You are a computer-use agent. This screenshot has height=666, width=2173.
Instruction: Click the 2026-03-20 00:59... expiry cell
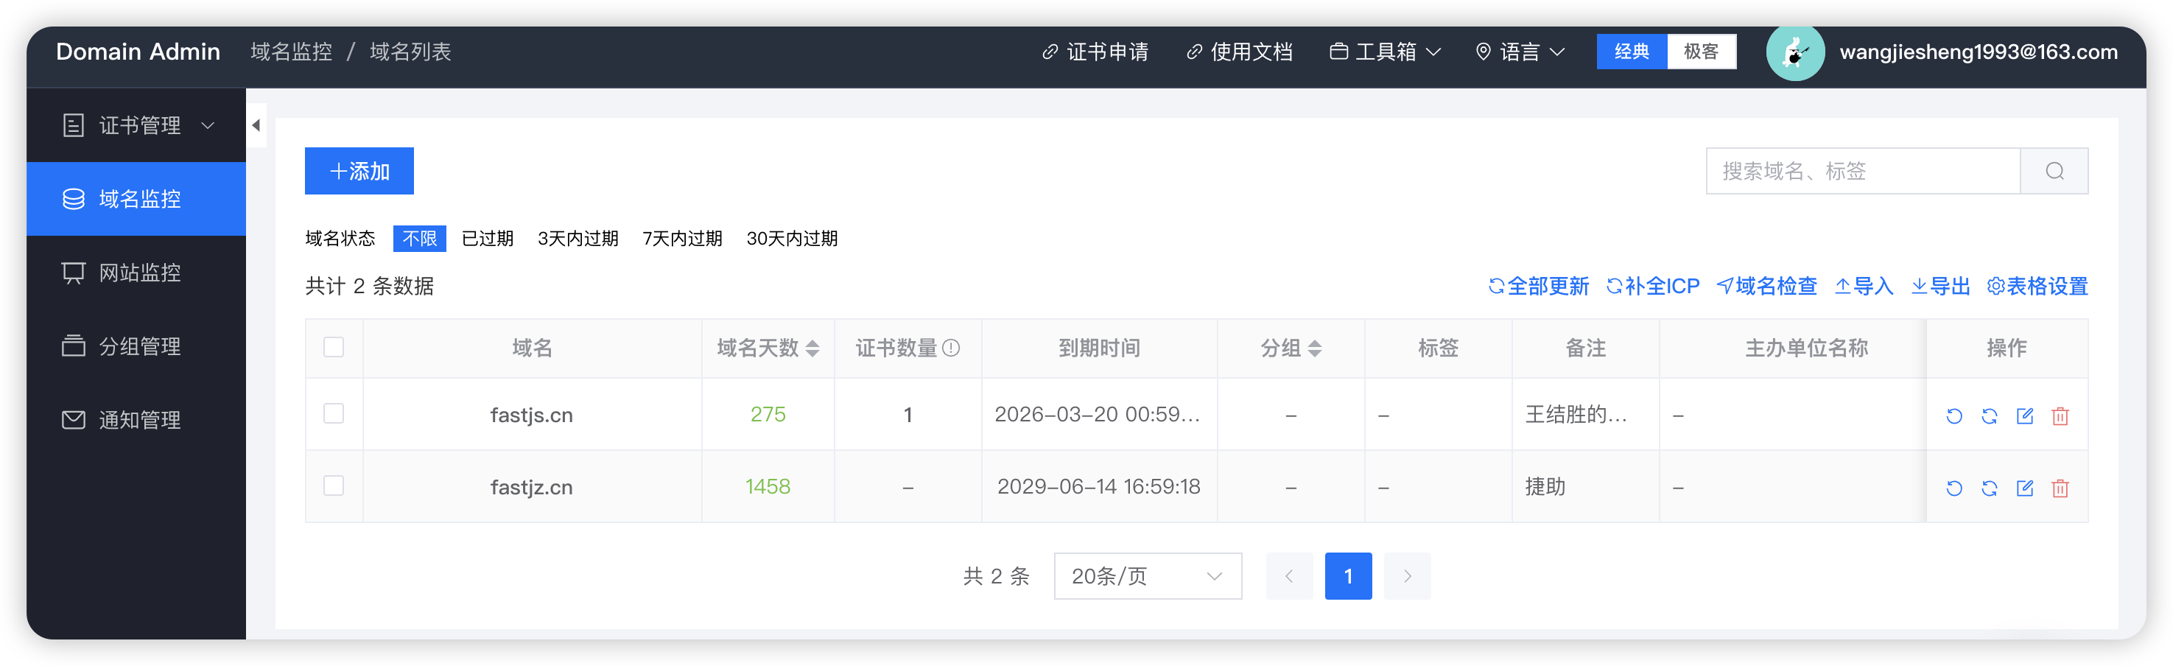tap(1098, 415)
